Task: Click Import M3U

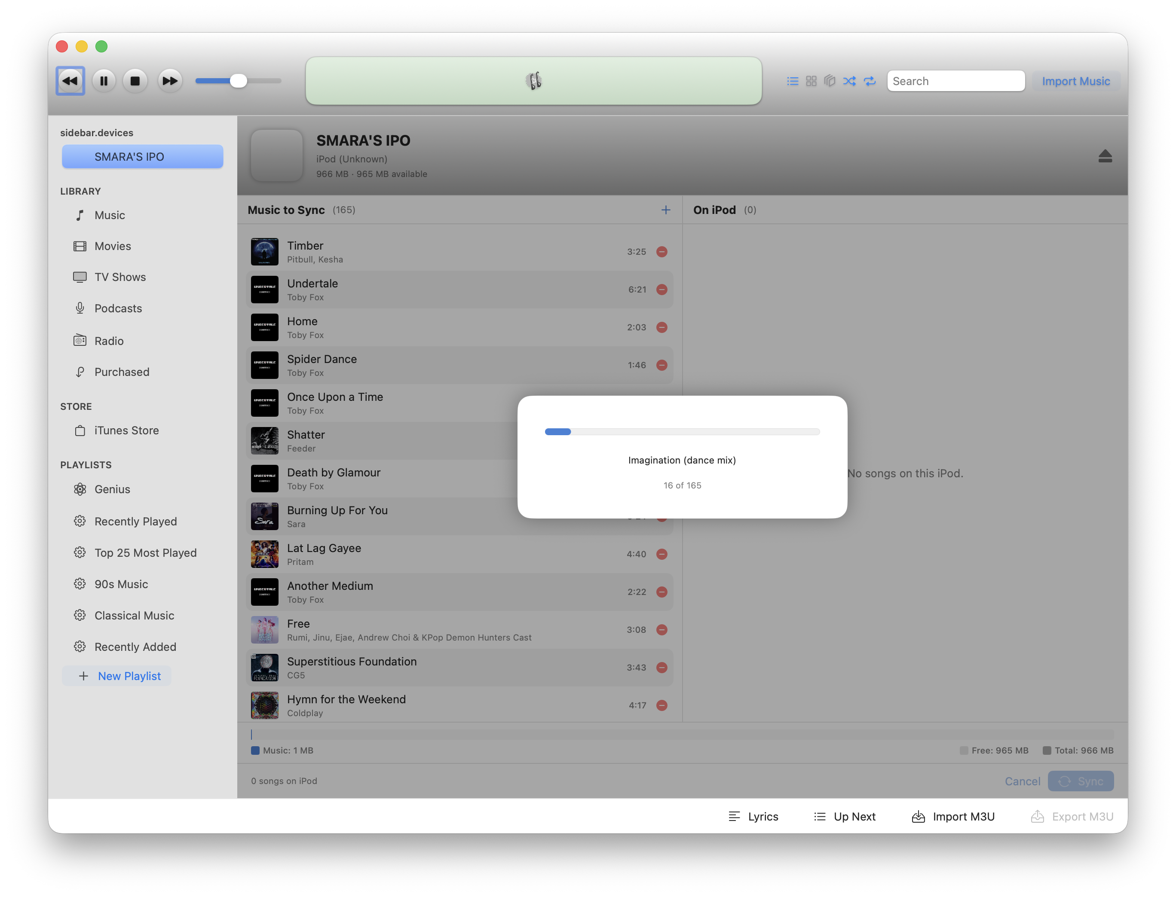Action: pos(953,816)
